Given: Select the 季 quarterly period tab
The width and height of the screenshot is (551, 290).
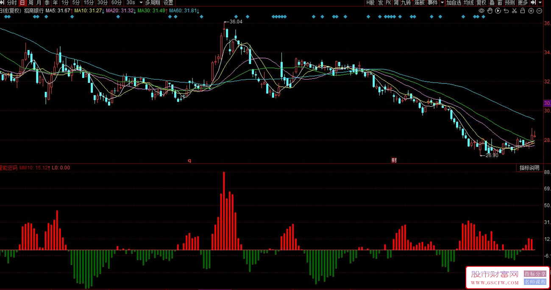Looking at the screenshot, I should point(47,3).
